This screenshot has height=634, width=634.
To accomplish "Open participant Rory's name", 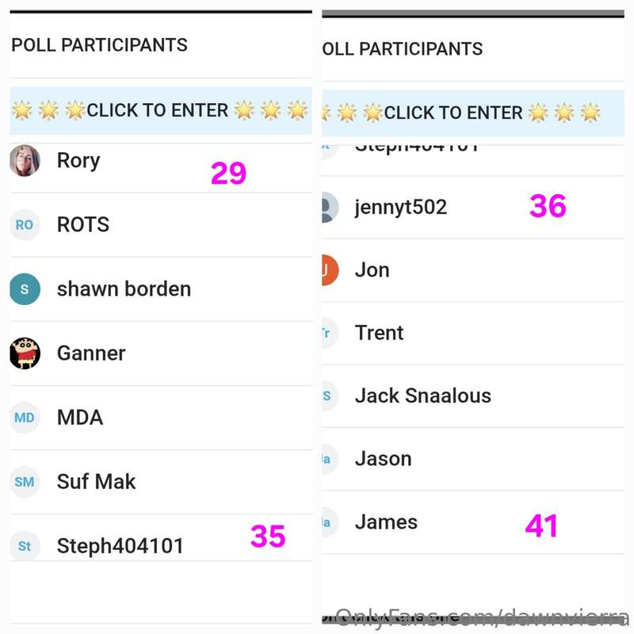I will pos(78,161).
